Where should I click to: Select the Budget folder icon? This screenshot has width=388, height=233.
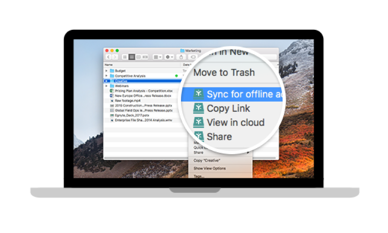pos(112,71)
